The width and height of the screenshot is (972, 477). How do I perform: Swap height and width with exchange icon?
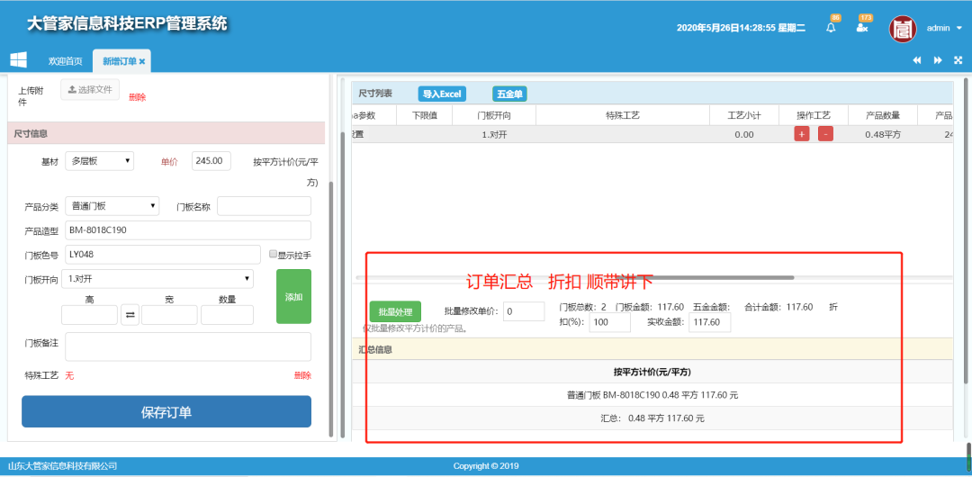130,315
